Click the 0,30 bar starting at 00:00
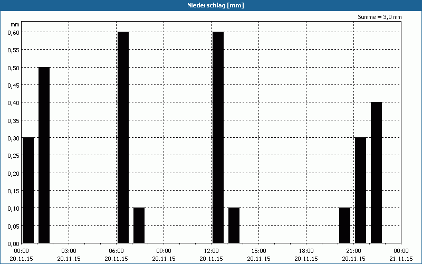Viewport: 422px width, 264px height. [x=28, y=191]
